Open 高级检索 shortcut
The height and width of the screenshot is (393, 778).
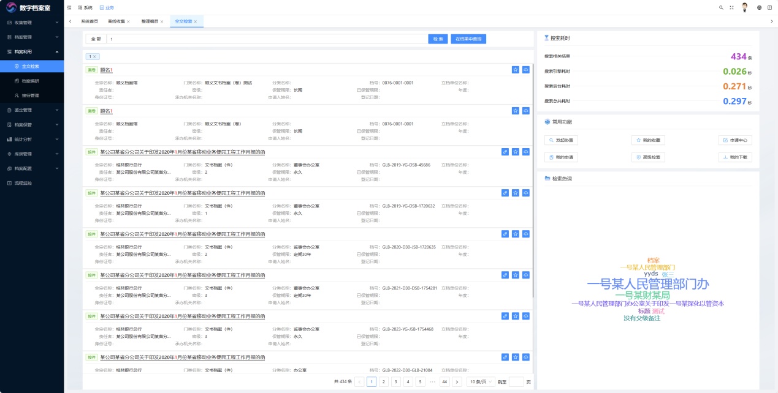(648, 157)
